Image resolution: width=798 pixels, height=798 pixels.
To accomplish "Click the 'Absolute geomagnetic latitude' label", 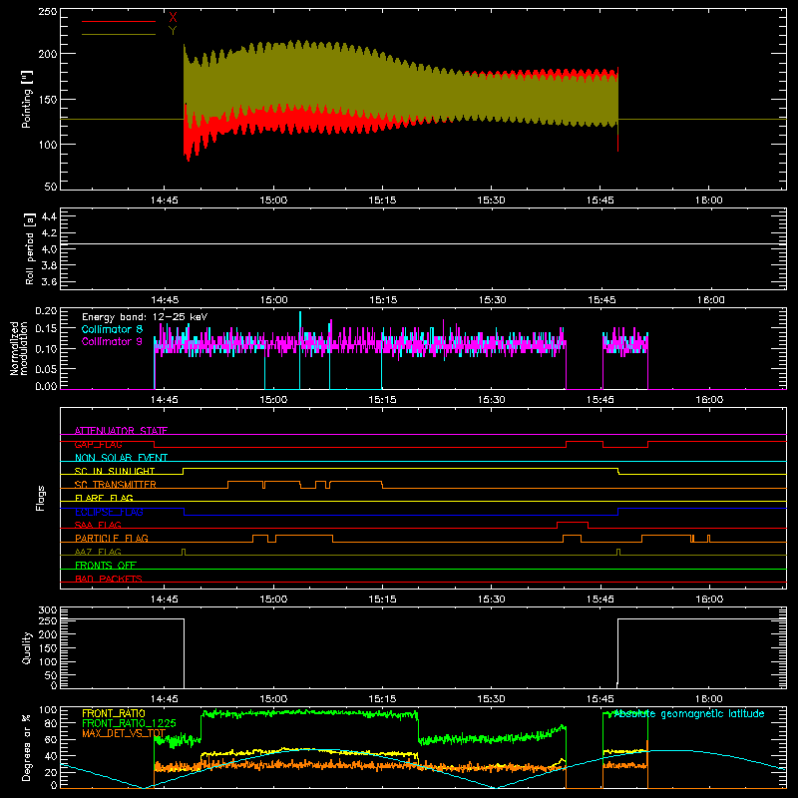I will (689, 713).
